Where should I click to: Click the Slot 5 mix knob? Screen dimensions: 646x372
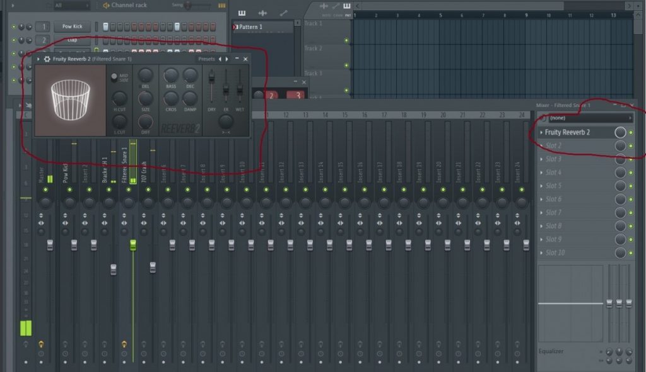click(x=620, y=186)
